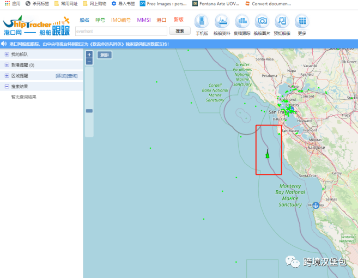This screenshot has width=358, height=278.
Task: Select the 船名 search tab
Action: pyautogui.click(x=84, y=20)
